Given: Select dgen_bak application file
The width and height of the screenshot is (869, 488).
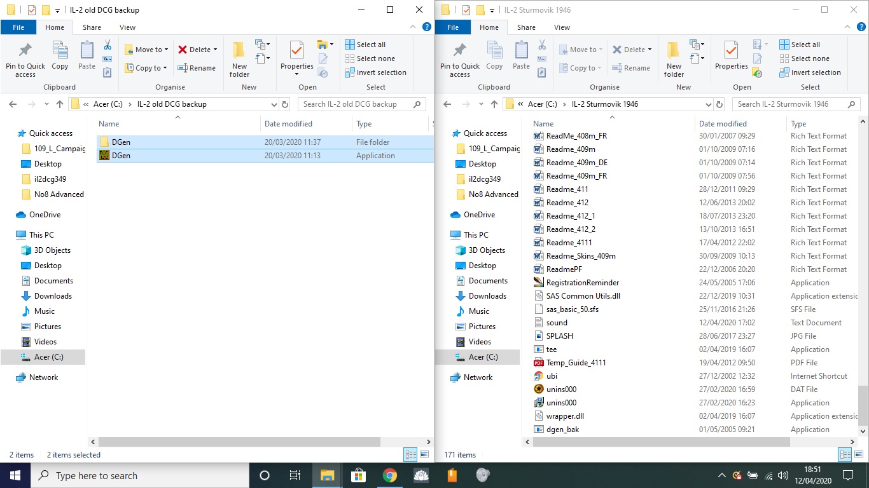Looking at the screenshot, I should pyautogui.click(x=562, y=430).
